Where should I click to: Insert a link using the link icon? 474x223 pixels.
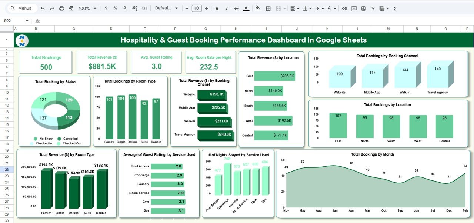tap(344, 8)
